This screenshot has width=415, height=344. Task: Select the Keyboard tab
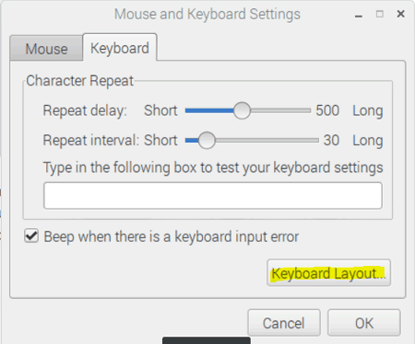point(120,48)
